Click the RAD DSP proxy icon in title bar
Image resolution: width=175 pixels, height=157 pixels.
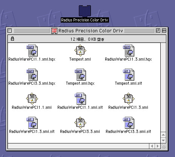[54, 31]
